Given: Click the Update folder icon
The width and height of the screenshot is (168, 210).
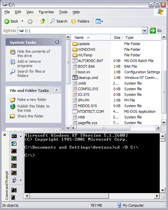Looking at the screenshot, I should 75,44.
